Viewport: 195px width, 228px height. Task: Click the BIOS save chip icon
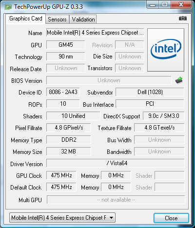(179, 80)
